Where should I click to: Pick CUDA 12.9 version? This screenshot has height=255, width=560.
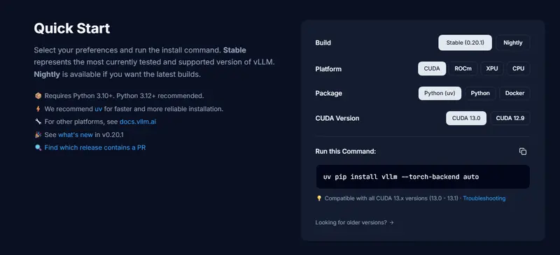pyautogui.click(x=510, y=118)
